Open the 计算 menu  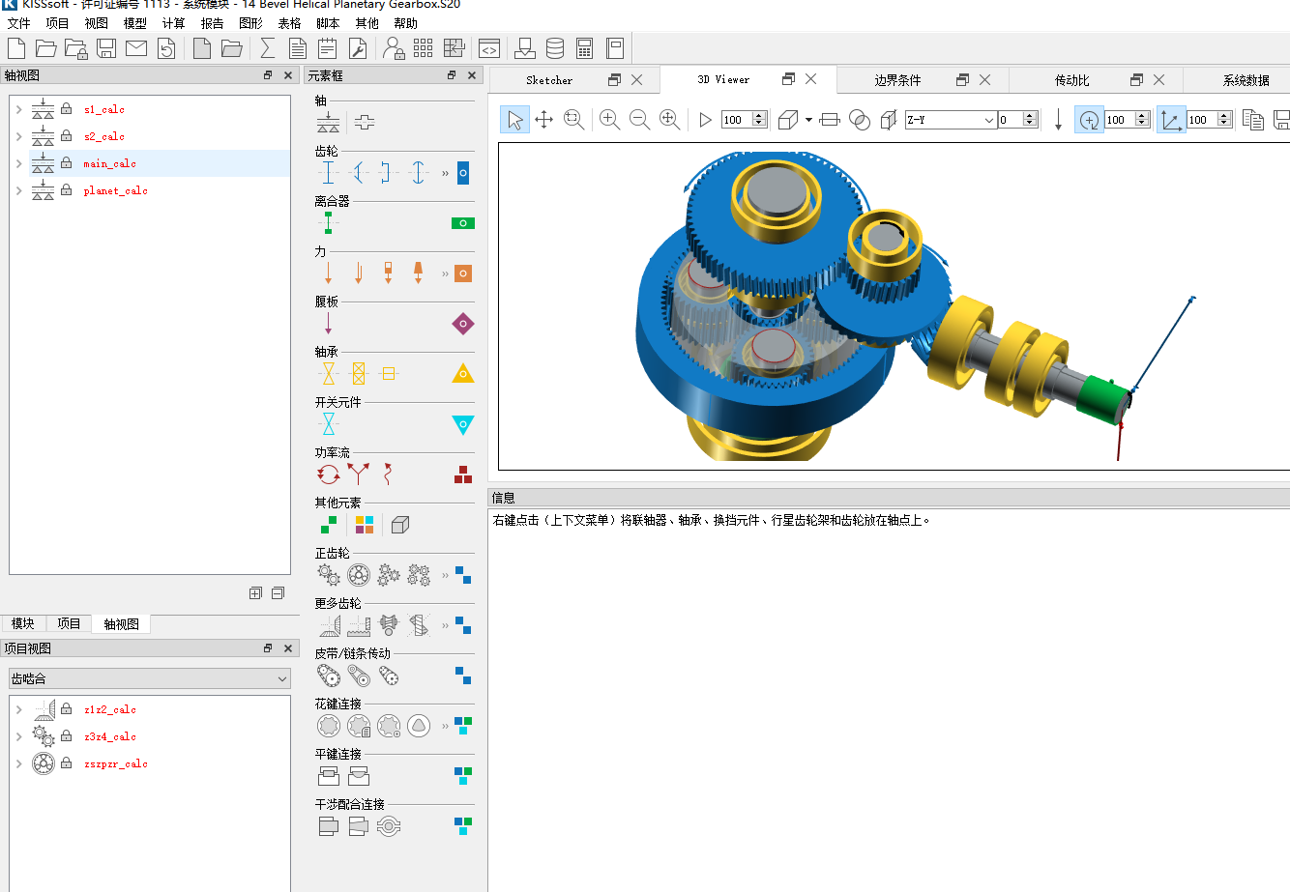pyautogui.click(x=173, y=23)
